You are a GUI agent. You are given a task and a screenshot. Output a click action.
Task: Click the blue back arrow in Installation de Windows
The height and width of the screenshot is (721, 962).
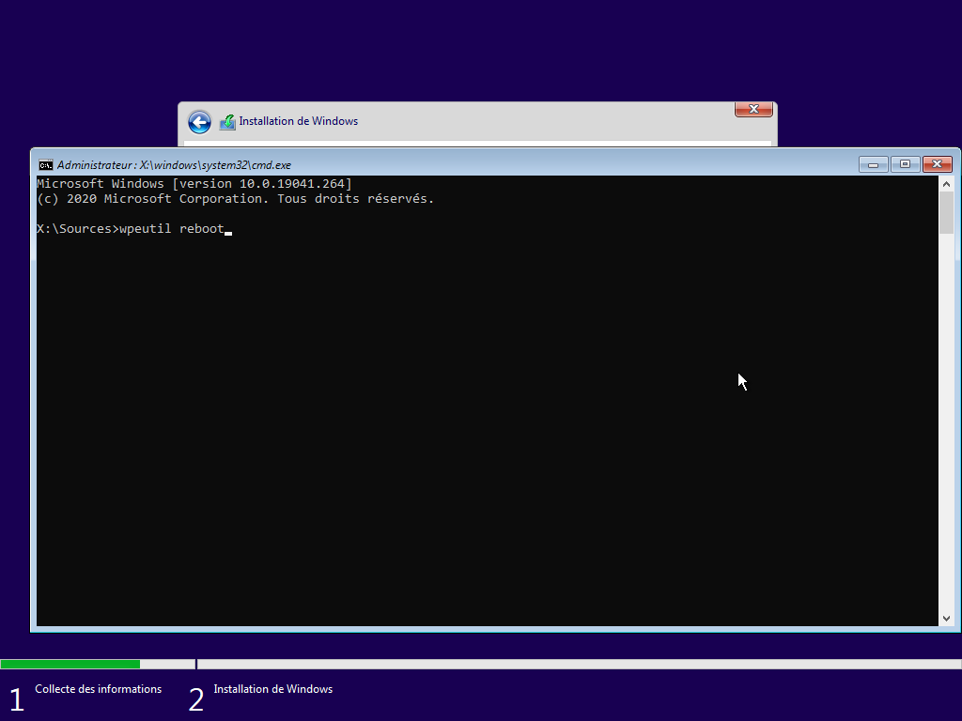click(199, 122)
